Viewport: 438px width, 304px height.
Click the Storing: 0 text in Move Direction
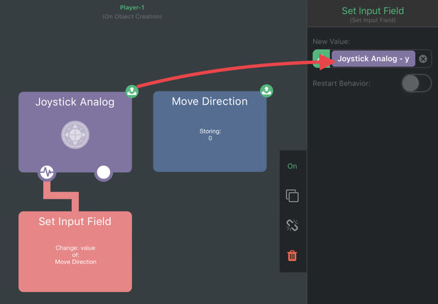(x=210, y=135)
